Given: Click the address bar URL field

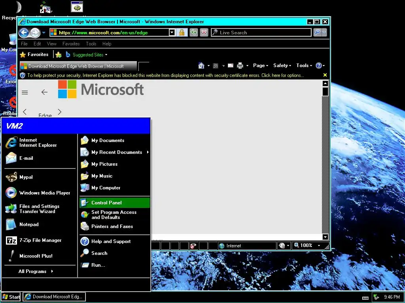Looking at the screenshot, I should click(x=110, y=32).
